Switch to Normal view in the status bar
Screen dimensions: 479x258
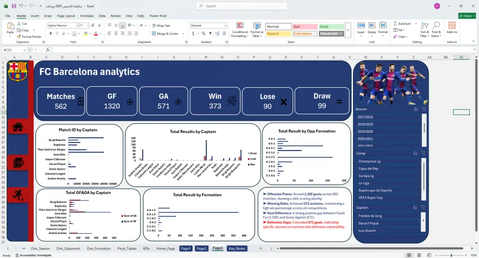409,255
